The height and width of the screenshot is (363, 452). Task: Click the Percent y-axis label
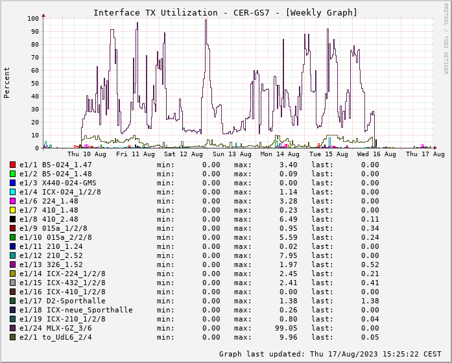point(7,83)
